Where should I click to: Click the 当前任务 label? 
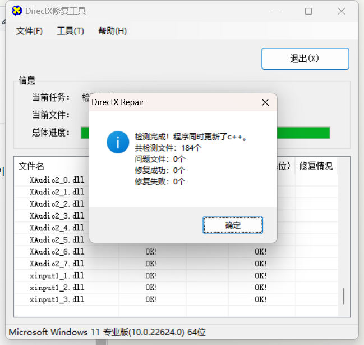(51, 97)
